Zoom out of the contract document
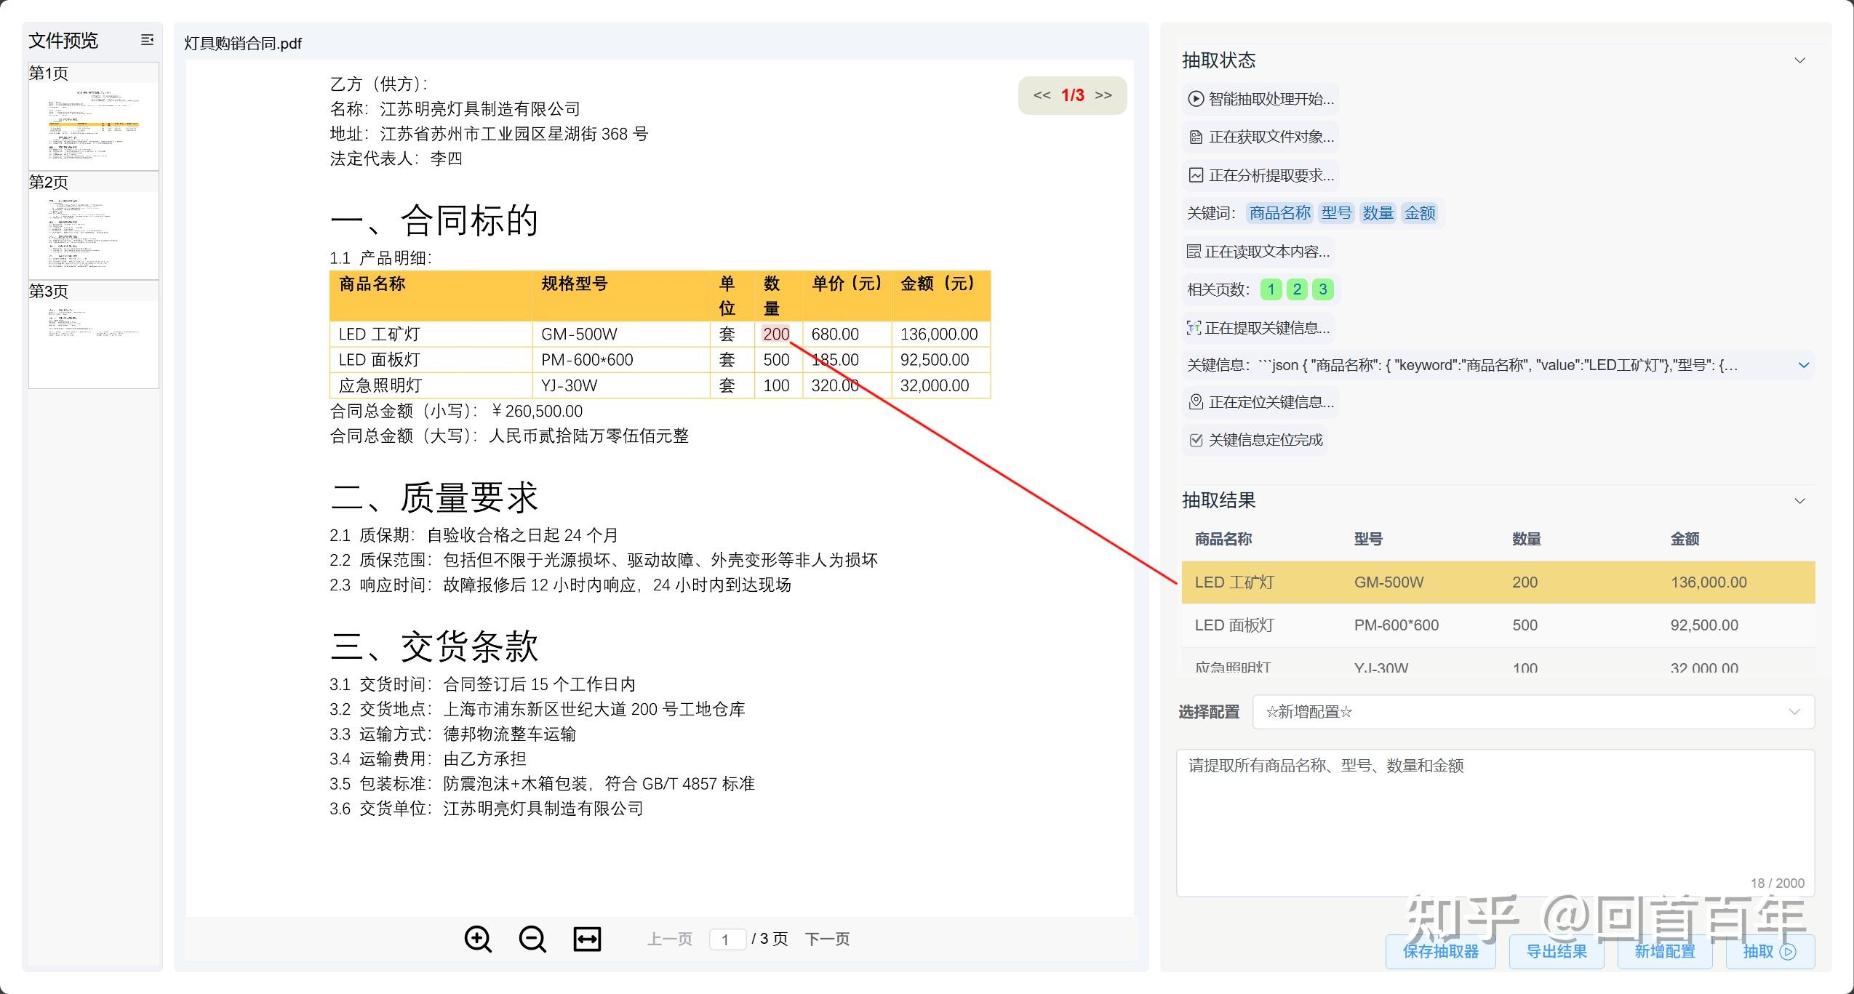This screenshot has height=994, width=1854. (533, 939)
